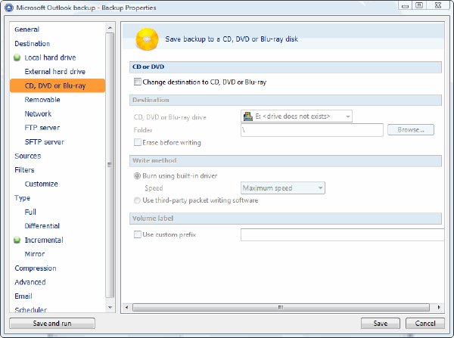Click the Save and run button
This screenshot has width=454, height=338.
click(x=52, y=324)
